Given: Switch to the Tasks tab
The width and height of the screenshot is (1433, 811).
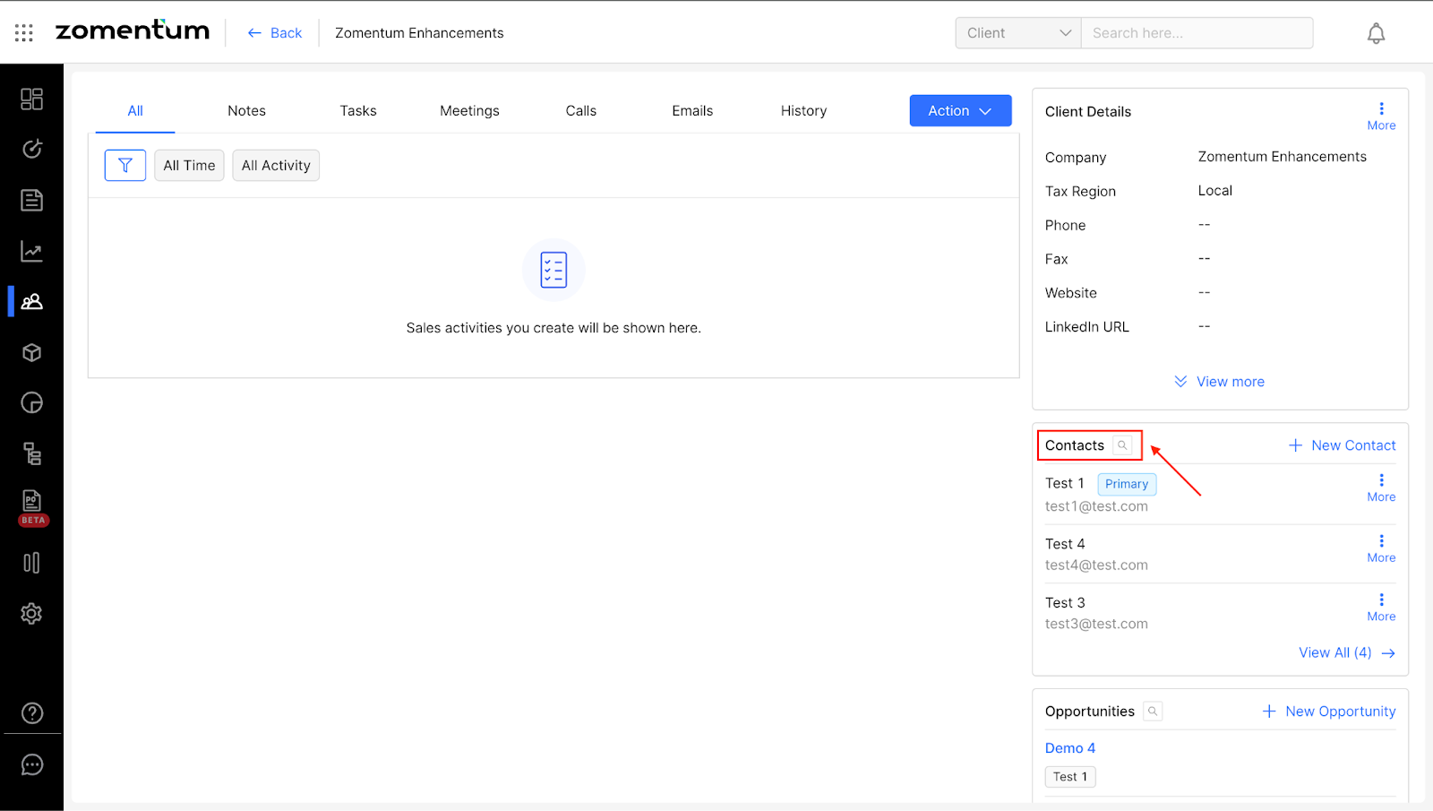Looking at the screenshot, I should (358, 111).
